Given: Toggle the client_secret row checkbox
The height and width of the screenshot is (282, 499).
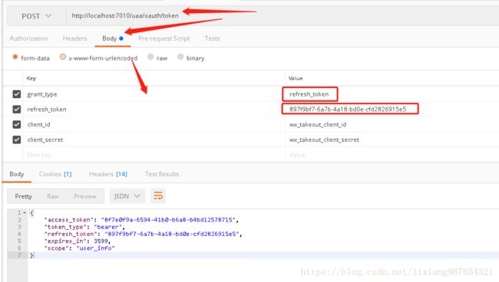Looking at the screenshot, I should click(17, 139).
